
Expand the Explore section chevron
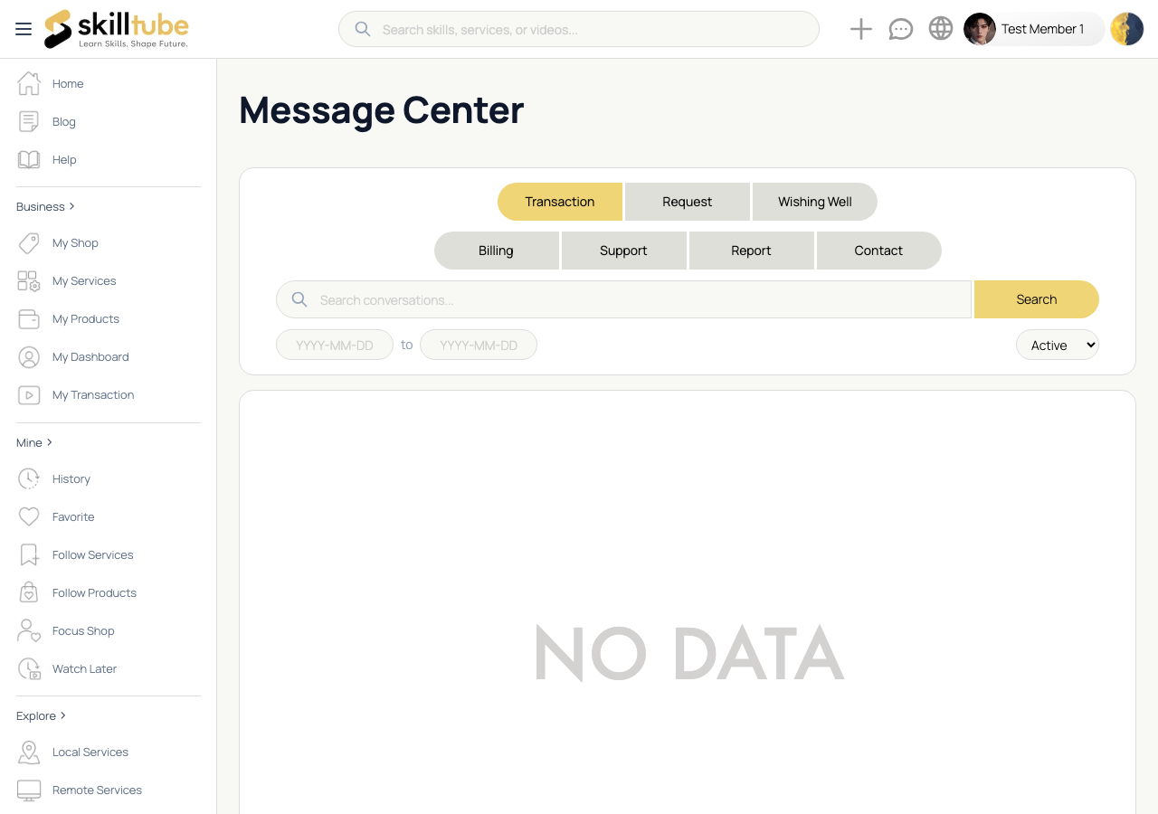click(x=63, y=715)
